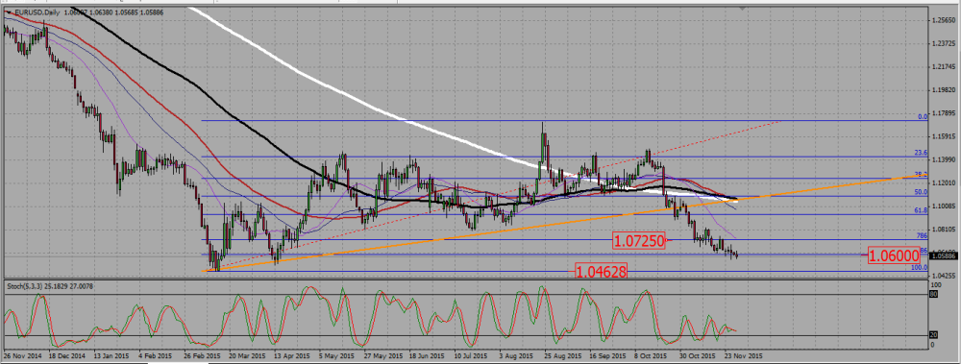This screenshot has width=961, height=364.
Task: Click the 13 Apr 2015 date label
Action: point(292,355)
